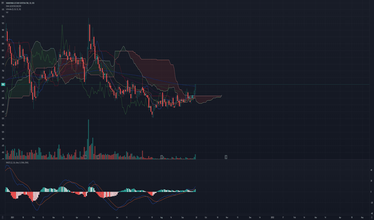Select the MACD (12, 26, close, 9) legend

(x=17, y=163)
